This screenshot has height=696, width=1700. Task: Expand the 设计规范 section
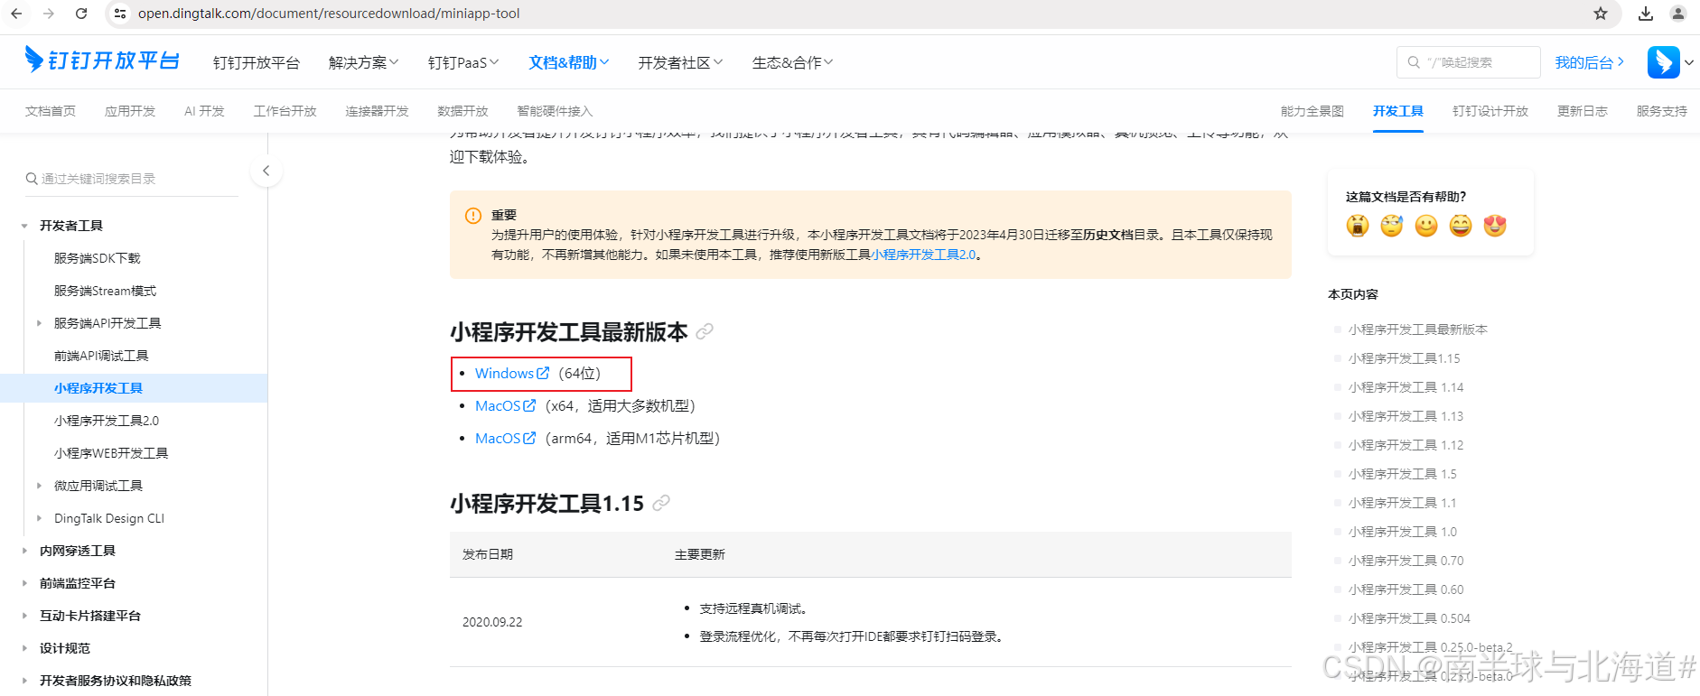[x=24, y=648]
